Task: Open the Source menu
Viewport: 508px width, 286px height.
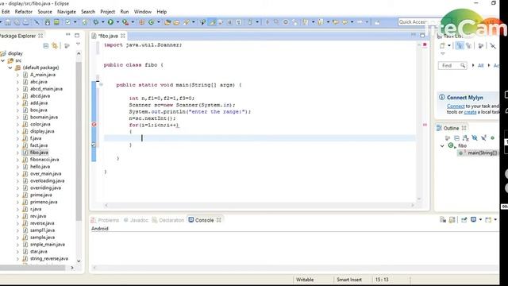Action: pyautogui.click(x=44, y=12)
